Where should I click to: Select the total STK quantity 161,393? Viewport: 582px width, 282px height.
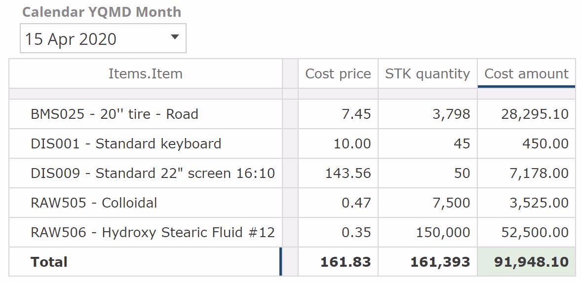tap(440, 262)
